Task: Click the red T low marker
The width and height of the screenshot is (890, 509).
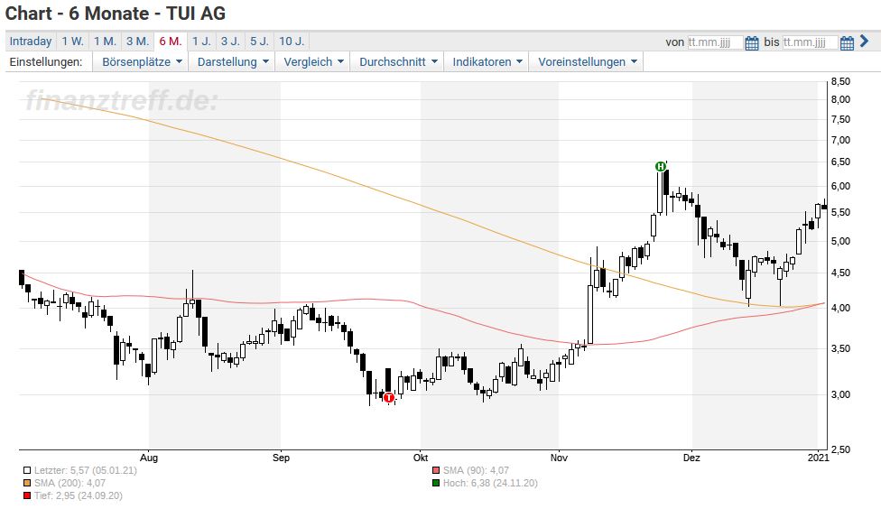Action: [389, 397]
